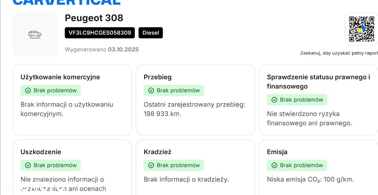Screen dimensions: 378x195
Task: Click the checkmark icon under Przebieg
Action: pos(151,90)
